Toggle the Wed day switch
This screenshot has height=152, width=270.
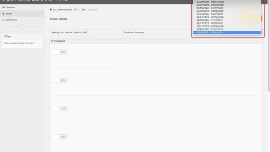tap(59, 137)
